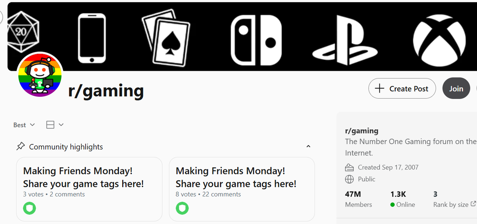Open the 3 votes Making Friends Monday post
477x224 pixels.
click(x=83, y=177)
